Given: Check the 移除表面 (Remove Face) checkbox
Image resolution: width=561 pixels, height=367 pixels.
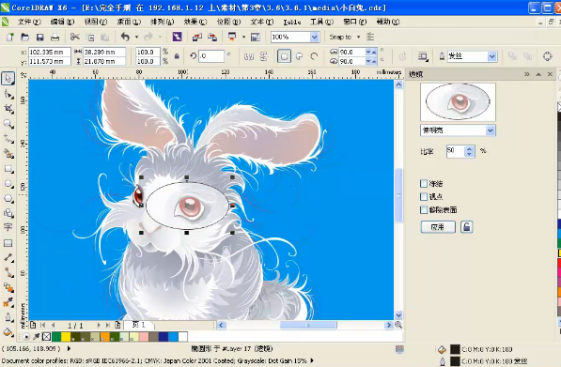Looking at the screenshot, I should (x=424, y=209).
